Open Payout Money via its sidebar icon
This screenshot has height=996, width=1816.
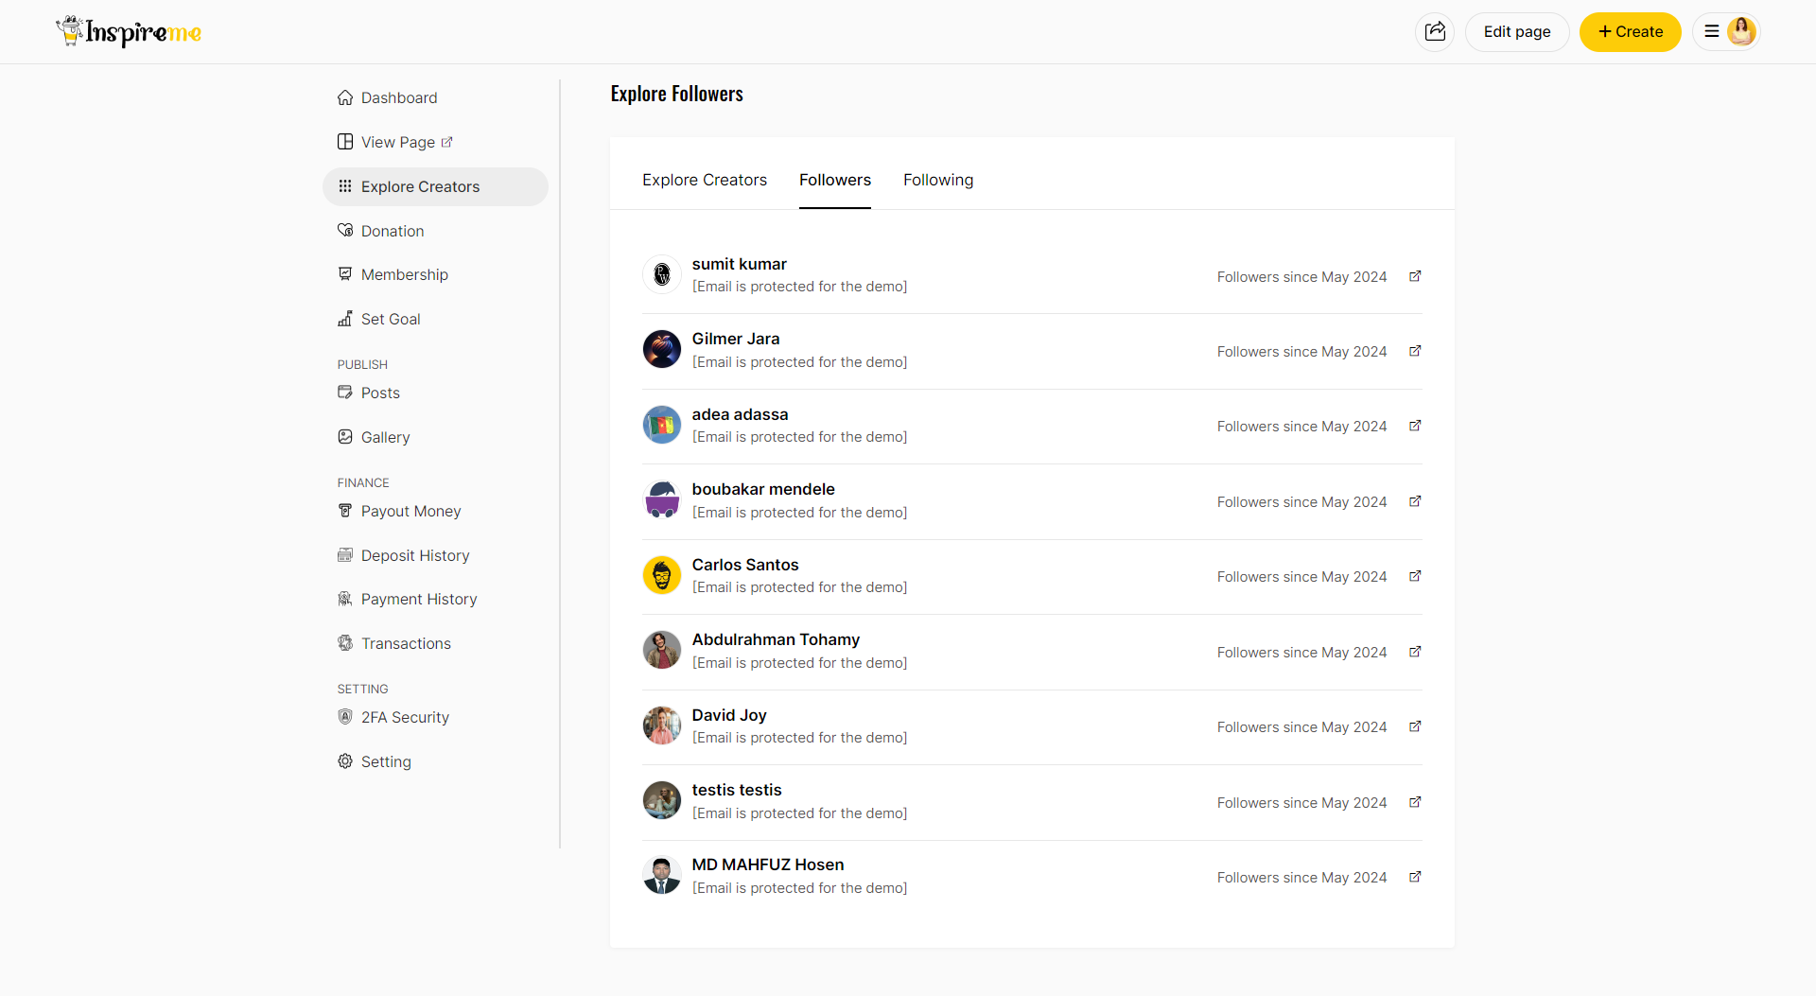[345, 511]
